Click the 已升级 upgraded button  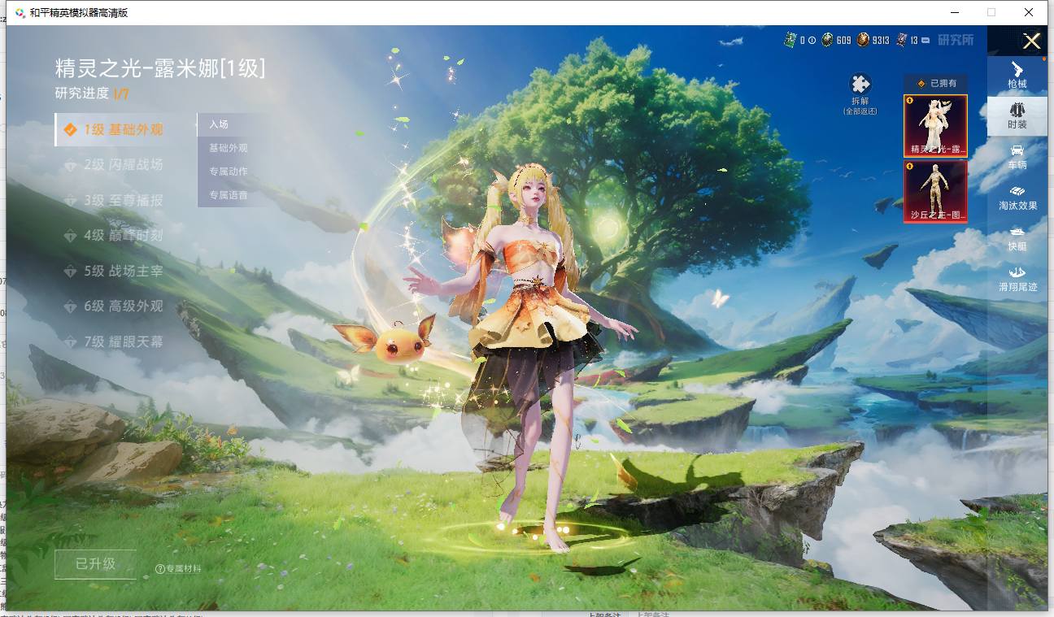(x=95, y=564)
